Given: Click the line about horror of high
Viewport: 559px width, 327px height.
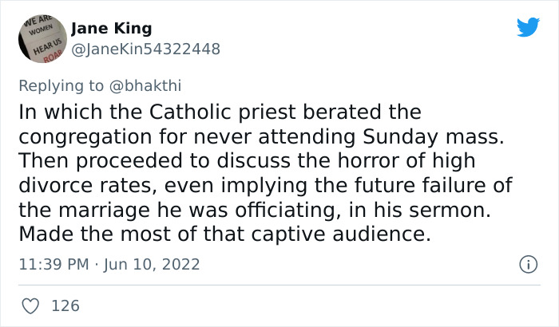Looking at the screenshot, I should [x=247, y=160].
